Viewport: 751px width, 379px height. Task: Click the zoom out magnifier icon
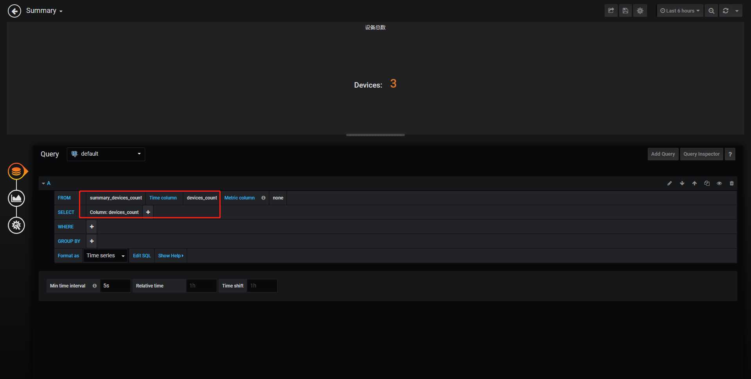pos(711,11)
